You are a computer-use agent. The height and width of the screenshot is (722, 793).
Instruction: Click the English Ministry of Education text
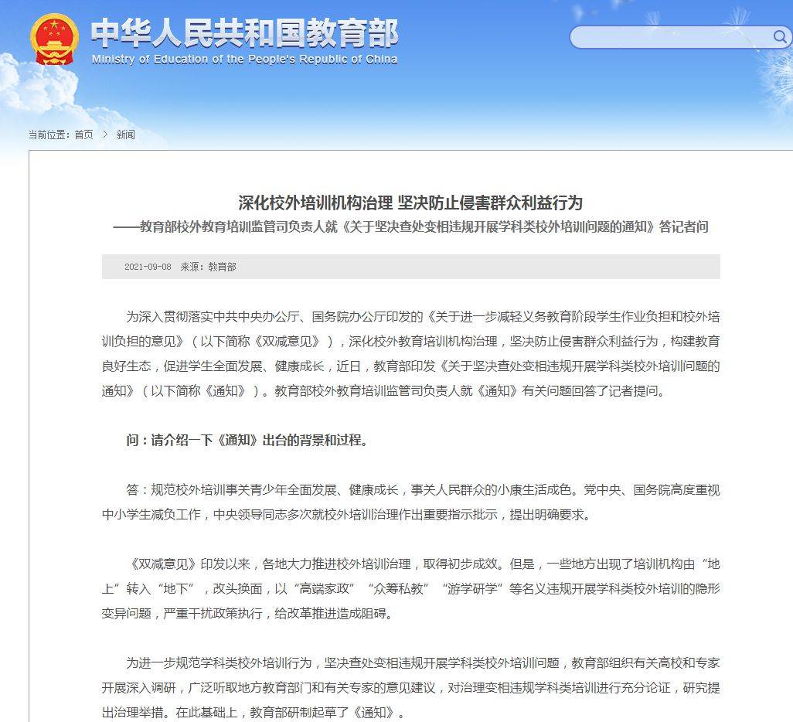click(244, 60)
